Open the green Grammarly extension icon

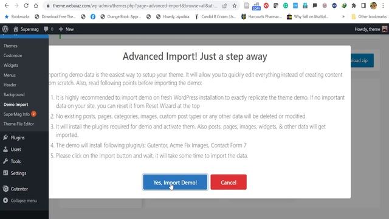click(x=286, y=5)
